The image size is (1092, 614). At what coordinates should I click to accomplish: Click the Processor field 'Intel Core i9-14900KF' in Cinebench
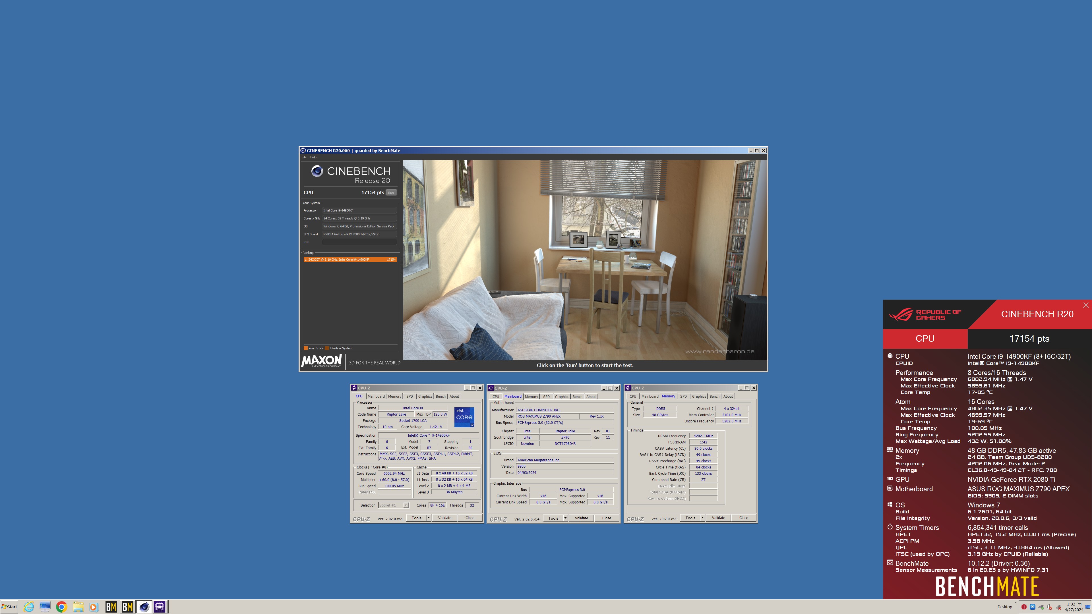tap(359, 210)
